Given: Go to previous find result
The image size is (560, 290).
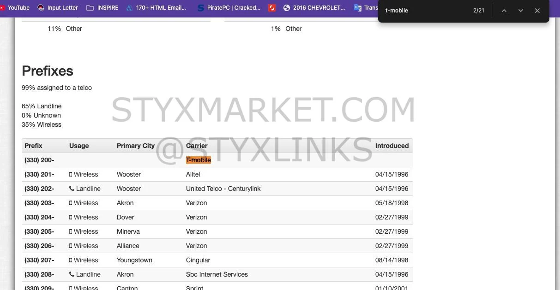Looking at the screenshot, I should pos(504,11).
